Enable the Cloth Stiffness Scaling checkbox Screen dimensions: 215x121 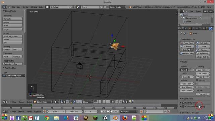[183, 106]
